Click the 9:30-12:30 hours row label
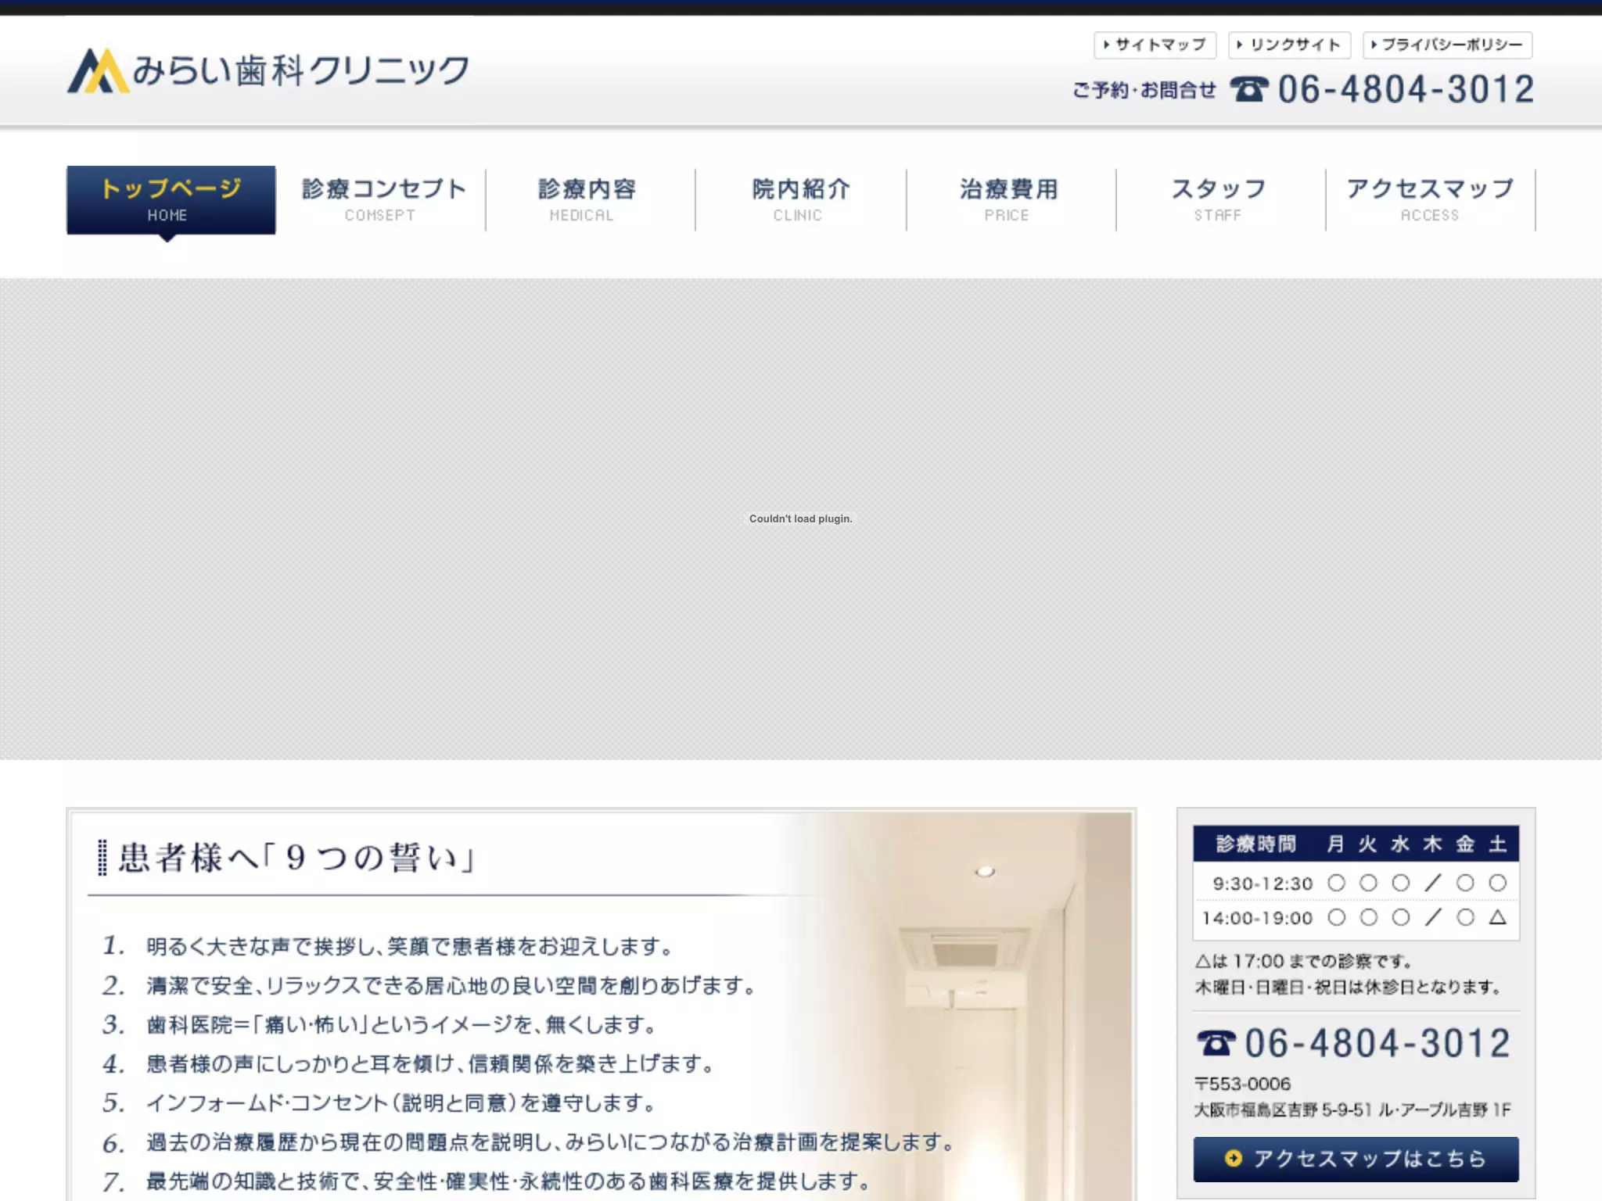This screenshot has height=1201, width=1602. pyautogui.click(x=1263, y=884)
